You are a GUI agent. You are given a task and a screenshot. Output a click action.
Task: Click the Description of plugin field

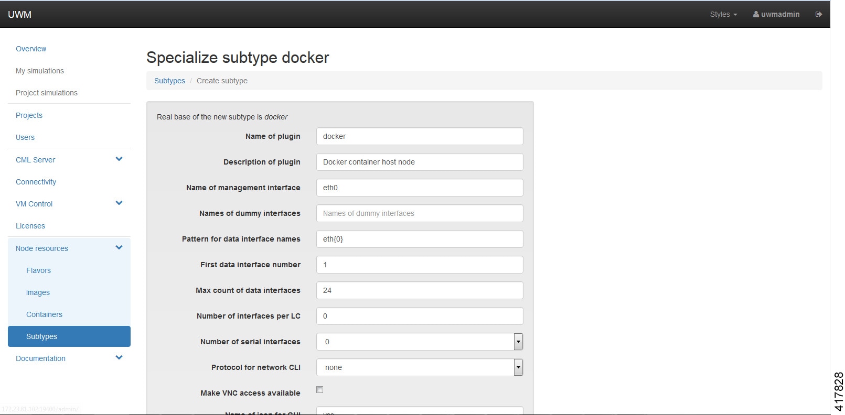[x=420, y=162]
